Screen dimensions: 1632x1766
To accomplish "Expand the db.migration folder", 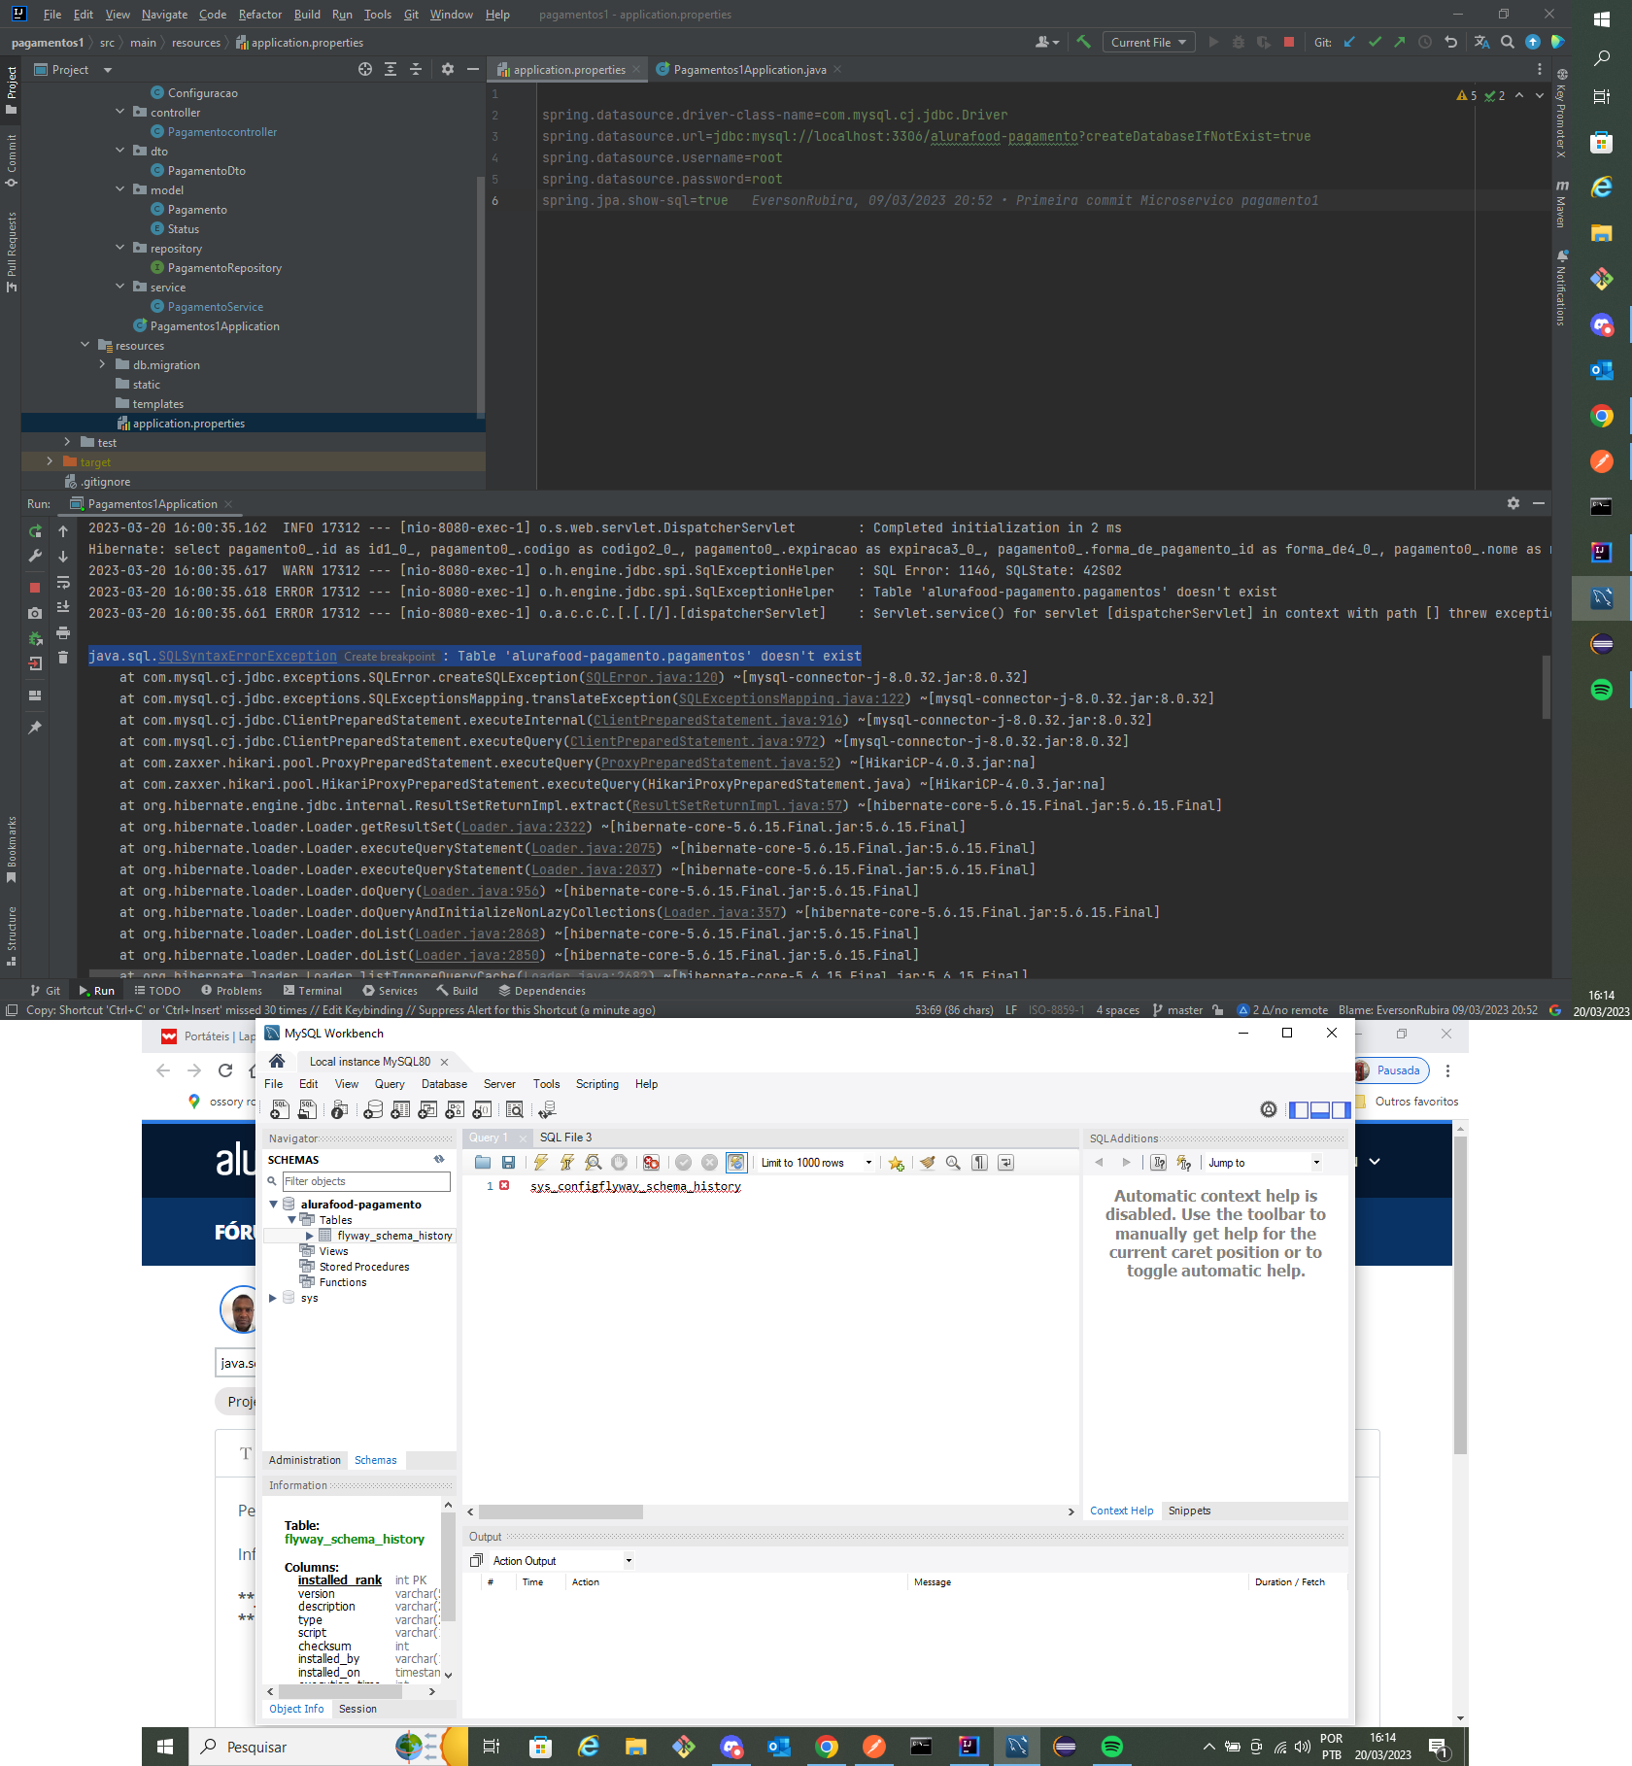I will 103,364.
